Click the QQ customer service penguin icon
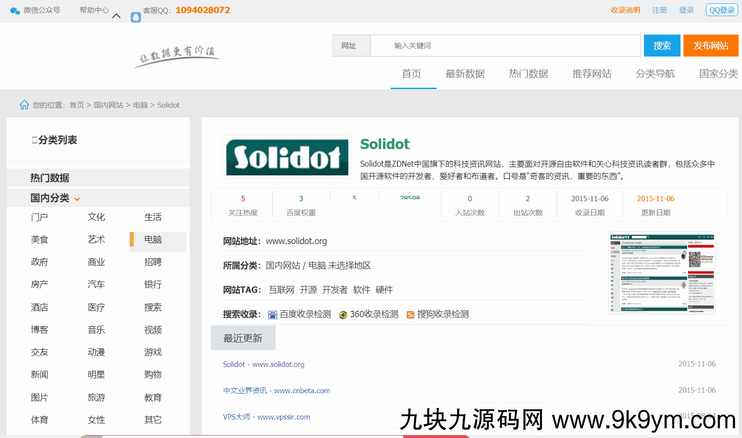The width and height of the screenshot is (742, 438). point(136,18)
